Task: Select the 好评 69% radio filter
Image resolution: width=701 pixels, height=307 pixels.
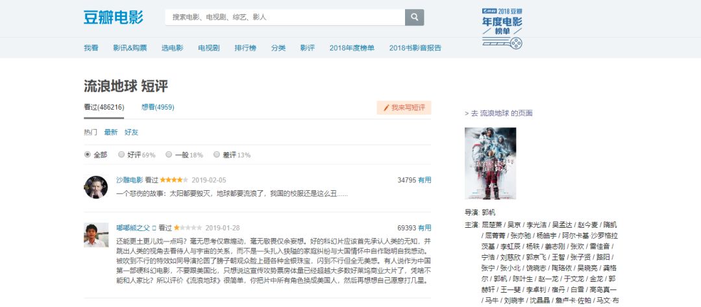Action: coord(121,154)
